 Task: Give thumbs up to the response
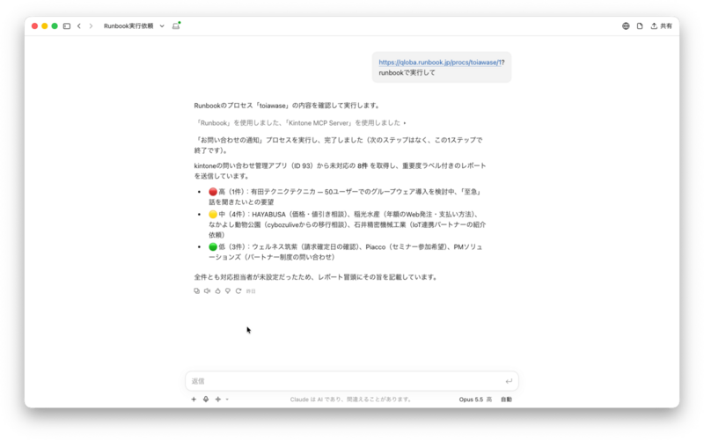[x=217, y=291]
